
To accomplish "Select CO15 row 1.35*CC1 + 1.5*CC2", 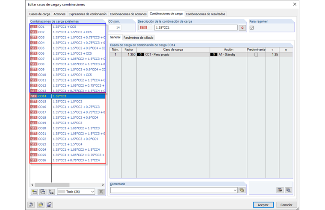I will (68, 102).
